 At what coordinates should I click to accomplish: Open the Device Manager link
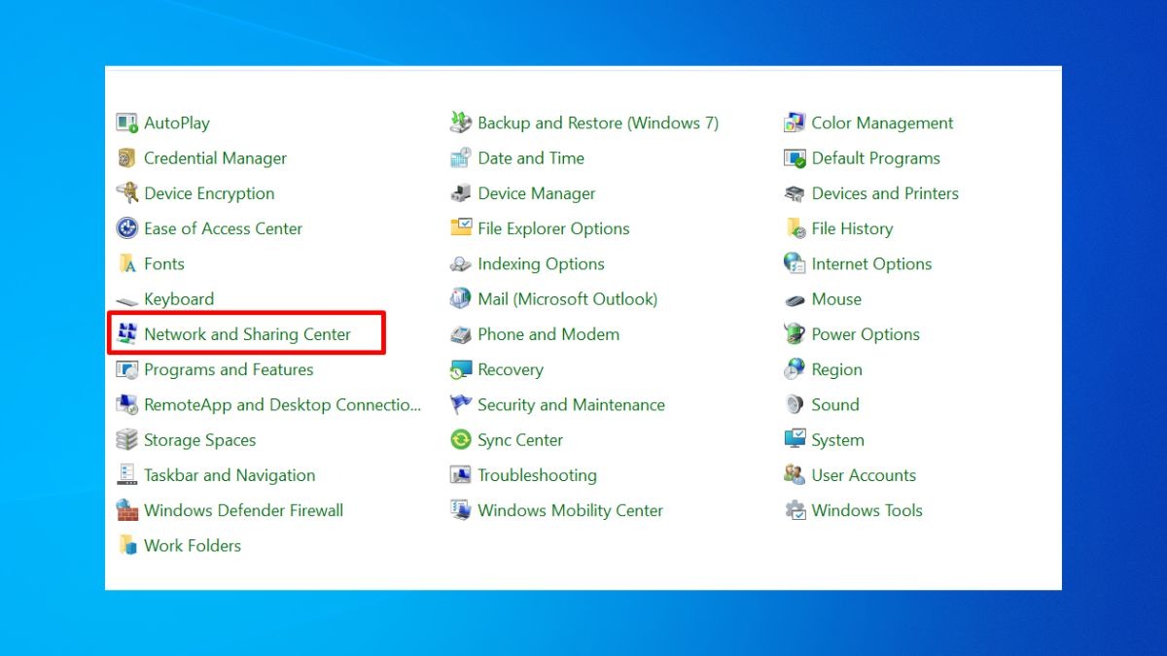[537, 193]
